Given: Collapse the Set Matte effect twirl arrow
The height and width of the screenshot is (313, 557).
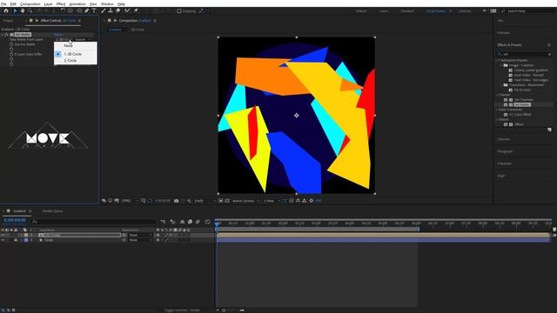Looking at the screenshot, I should [x=3, y=35].
